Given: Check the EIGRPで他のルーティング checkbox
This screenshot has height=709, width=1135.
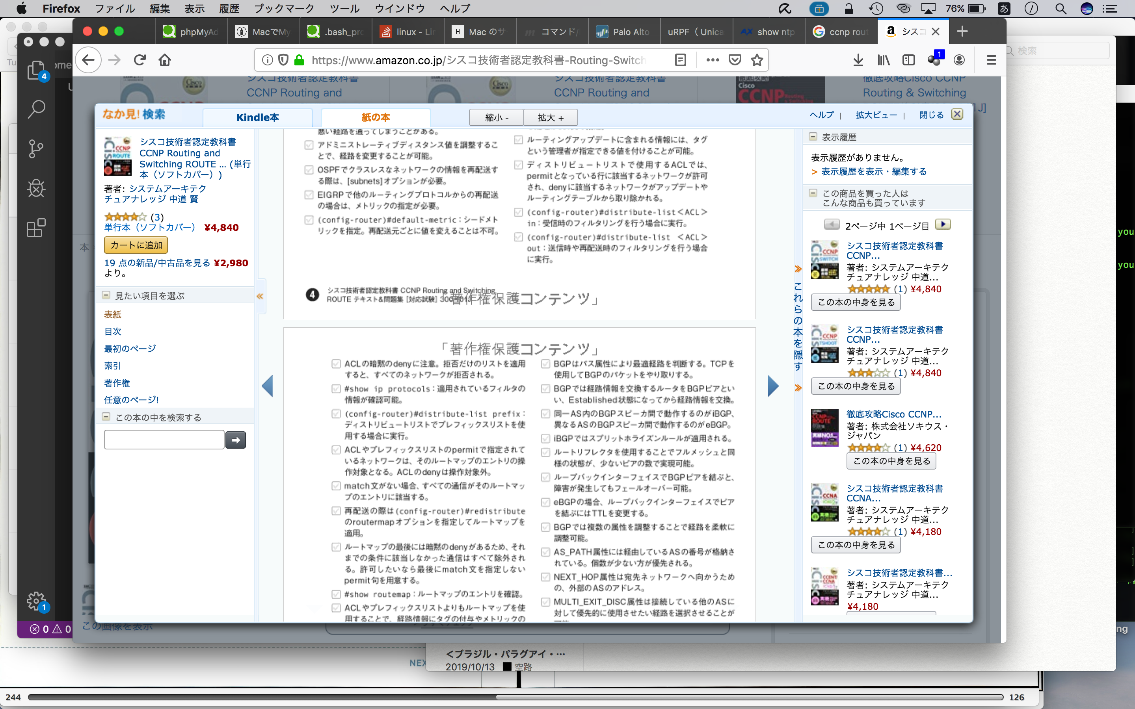Looking at the screenshot, I should (x=309, y=195).
